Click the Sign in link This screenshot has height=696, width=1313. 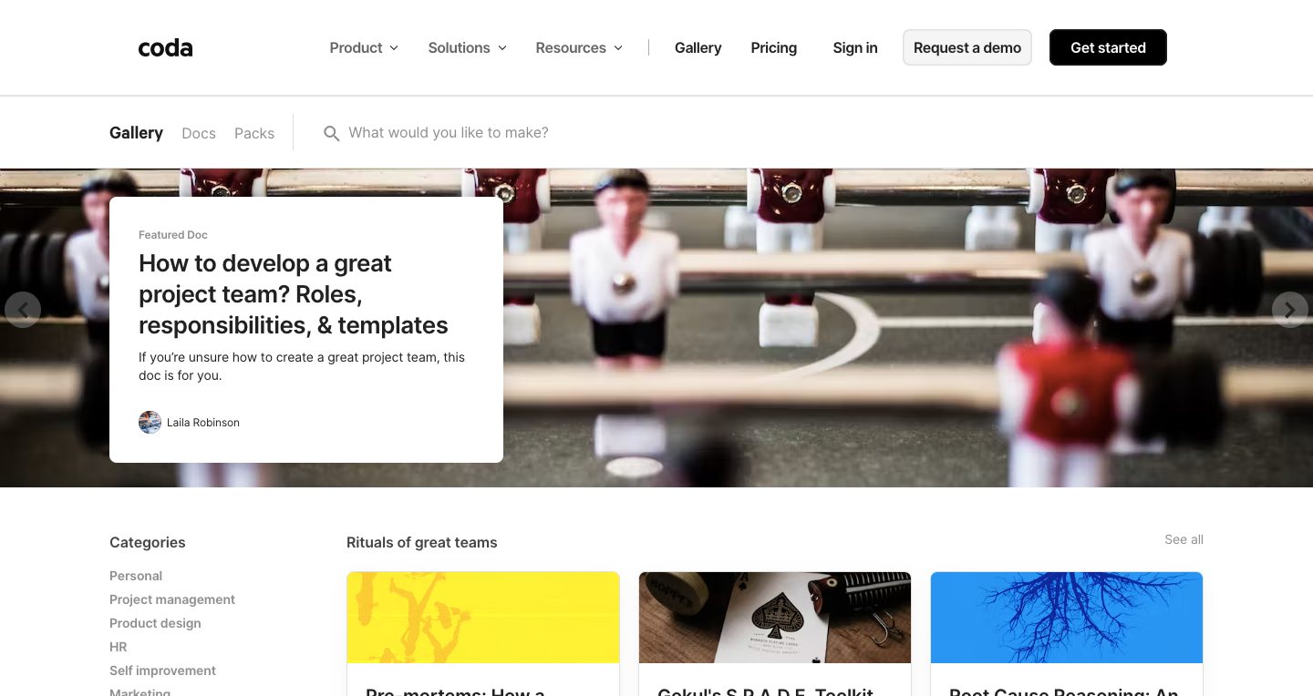point(854,47)
